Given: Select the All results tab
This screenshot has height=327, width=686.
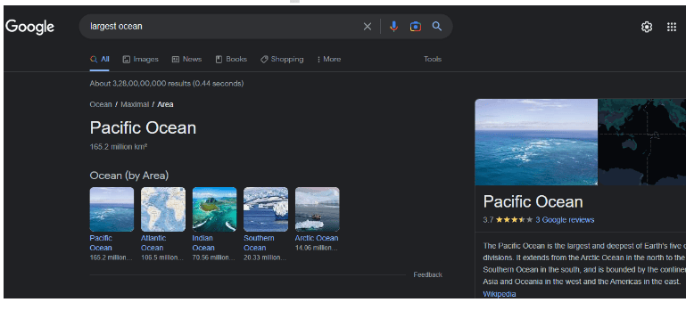Looking at the screenshot, I should 100,59.
